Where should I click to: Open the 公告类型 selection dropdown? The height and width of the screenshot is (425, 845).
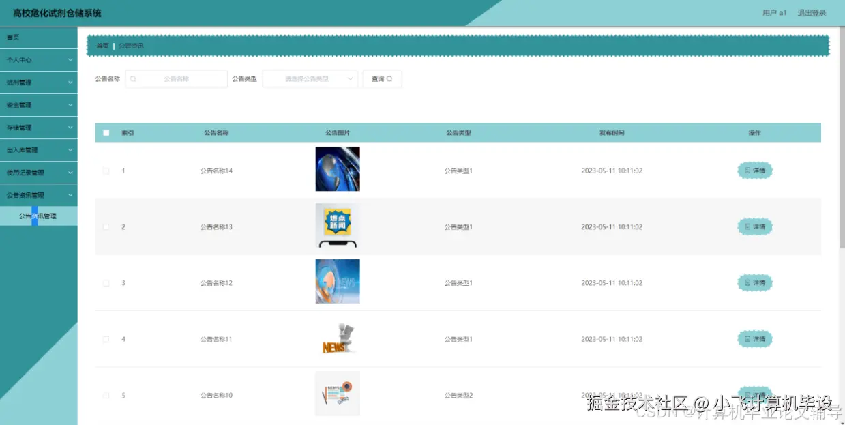(x=310, y=78)
